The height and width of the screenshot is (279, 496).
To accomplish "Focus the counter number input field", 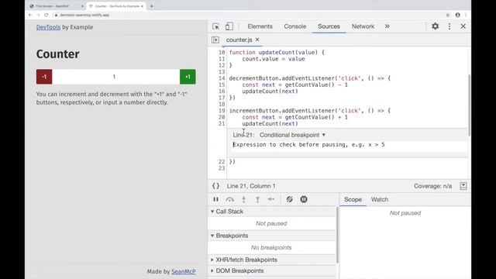I will coord(115,77).
